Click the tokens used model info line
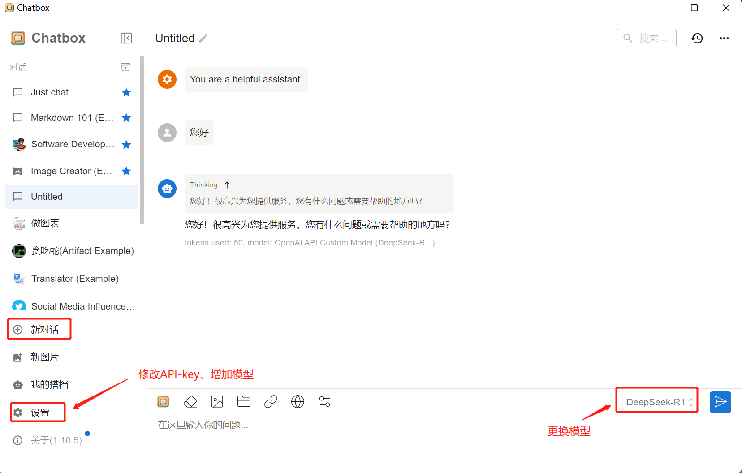The height and width of the screenshot is (473, 742). point(310,243)
